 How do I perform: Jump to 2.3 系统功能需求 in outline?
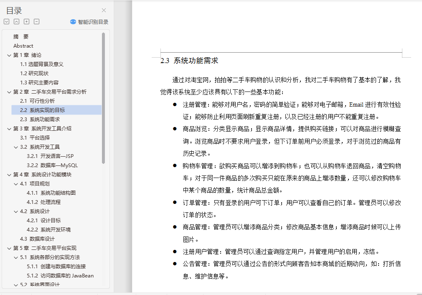(x=40, y=119)
